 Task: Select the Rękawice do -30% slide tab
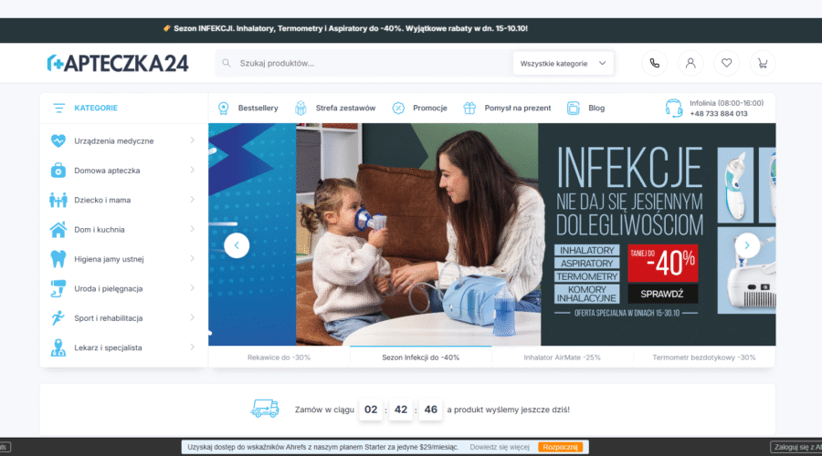(x=279, y=358)
